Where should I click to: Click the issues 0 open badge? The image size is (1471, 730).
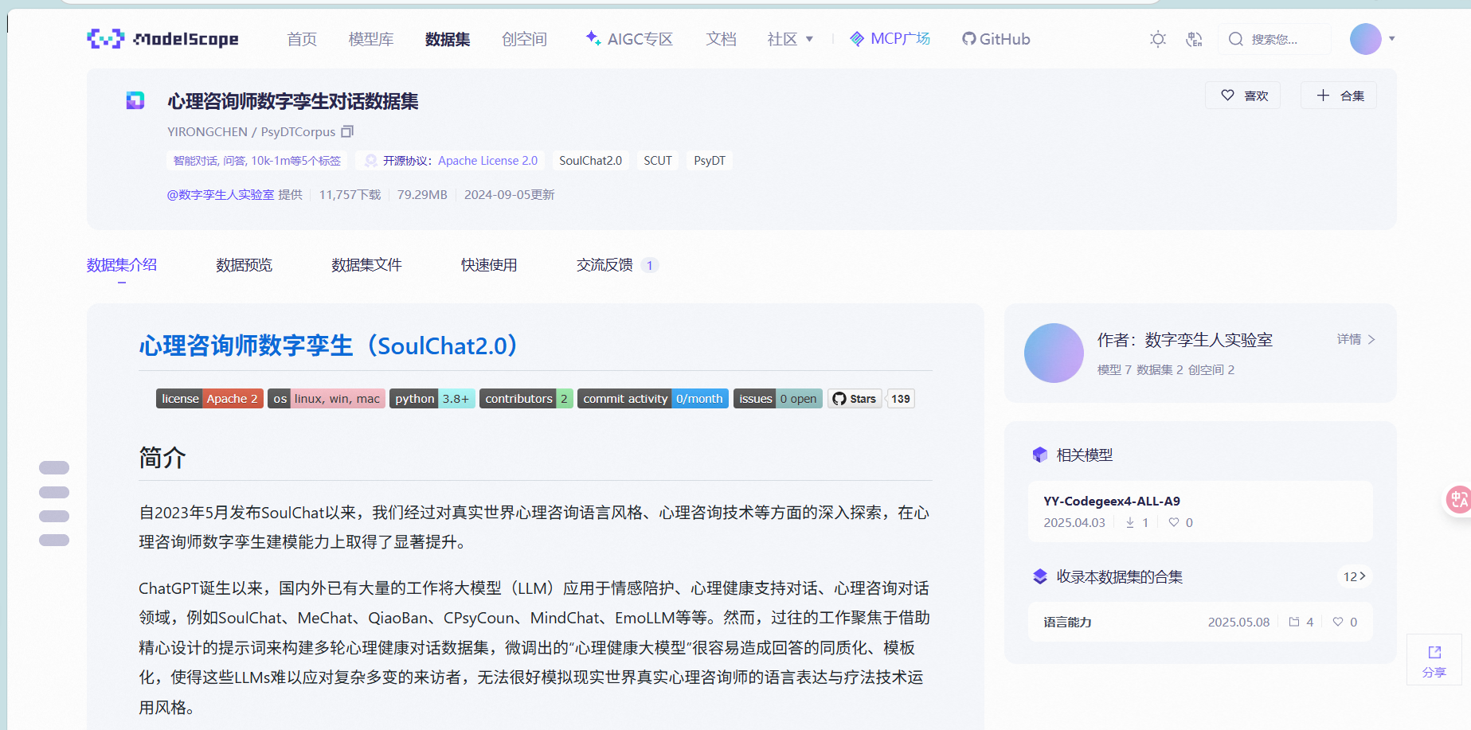(x=778, y=399)
